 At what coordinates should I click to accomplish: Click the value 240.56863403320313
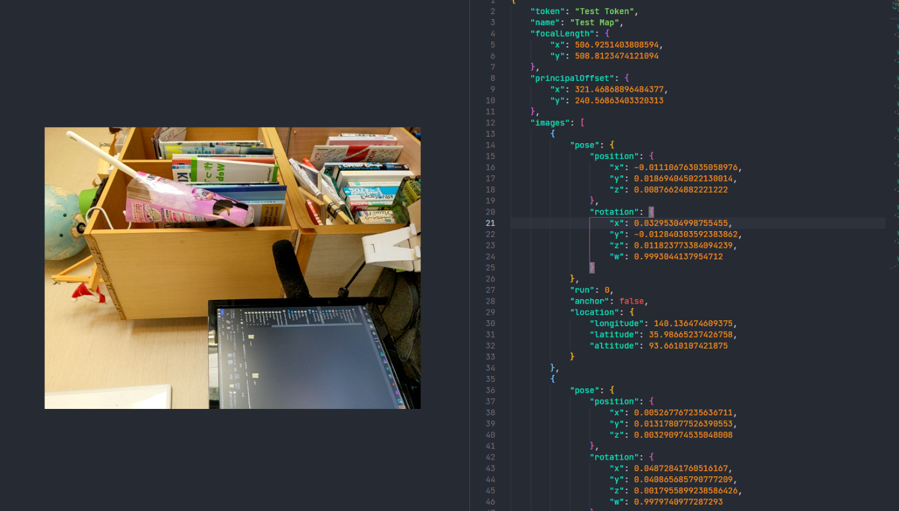pyautogui.click(x=619, y=101)
